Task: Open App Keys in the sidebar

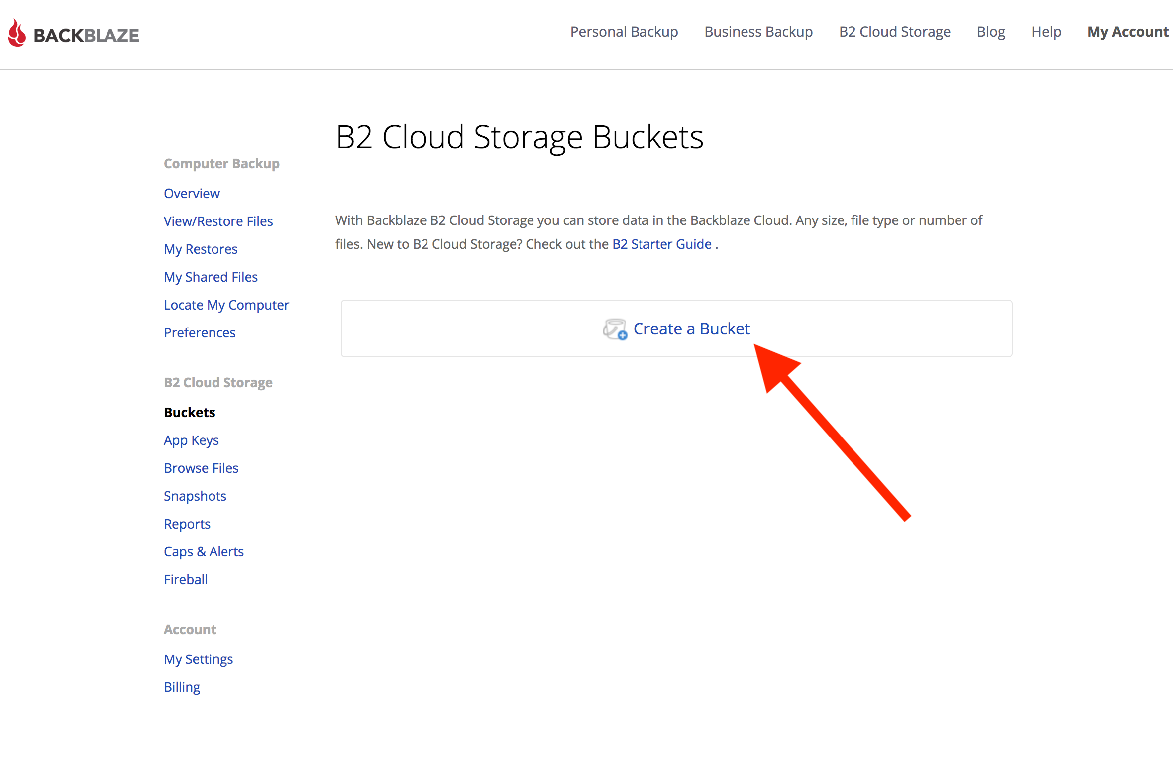Action: pyautogui.click(x=192, y=440)
